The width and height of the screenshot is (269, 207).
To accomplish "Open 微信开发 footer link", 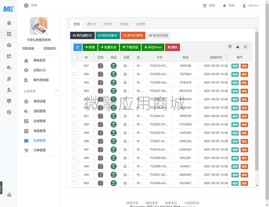I will click(132, 203).
